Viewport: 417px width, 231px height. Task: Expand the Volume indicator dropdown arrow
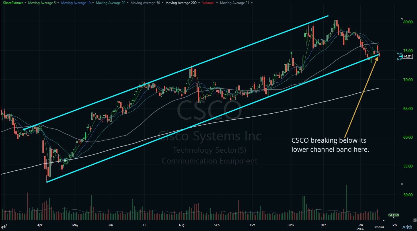click(217, 3)
